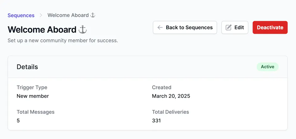Click the Created date March 20, 2025
The height and width of the screenshot is (139, 296).
171,96
